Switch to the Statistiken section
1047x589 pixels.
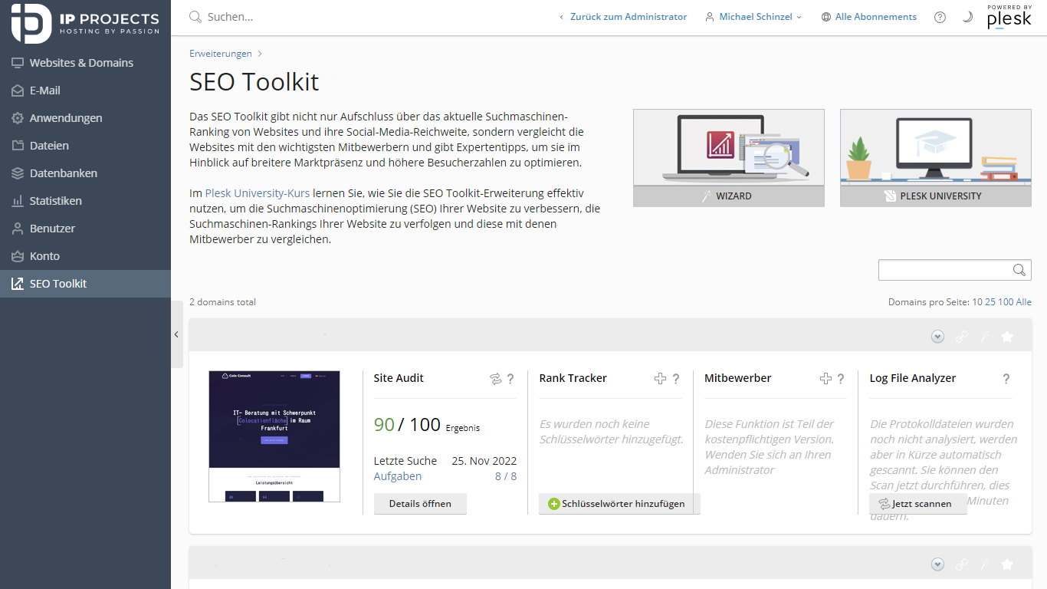tap(56, 200)
